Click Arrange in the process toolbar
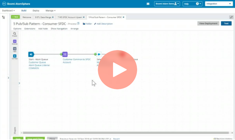 [x=74, y=29]
